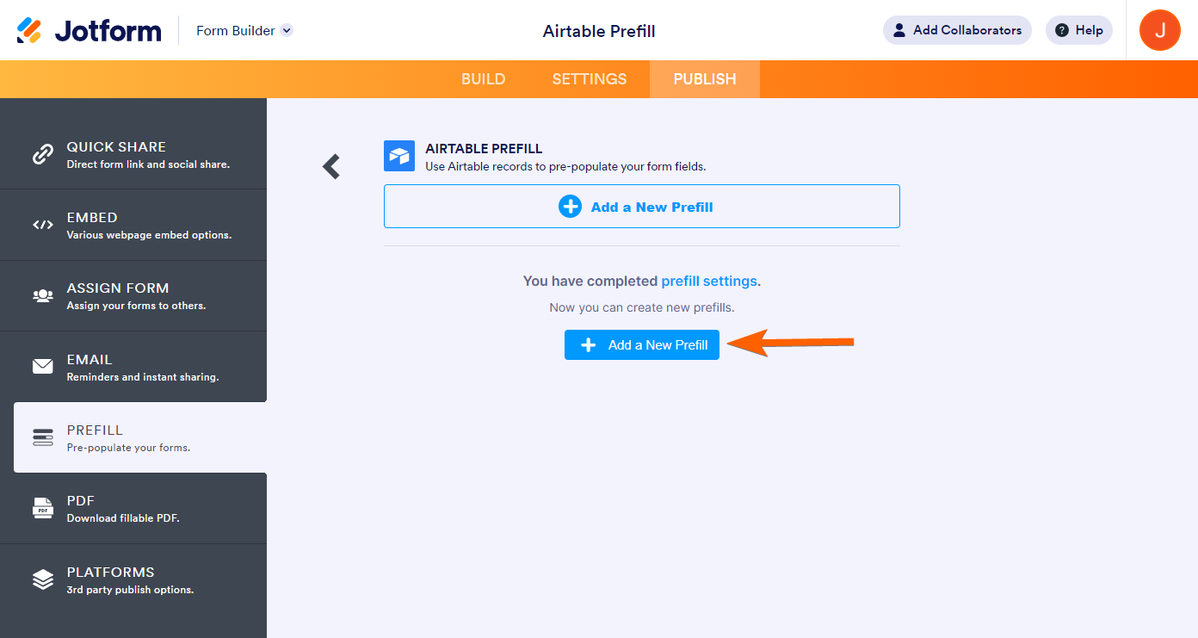Click the Embed code icon
Screen dimensions: 1198x638
(43, 225)
